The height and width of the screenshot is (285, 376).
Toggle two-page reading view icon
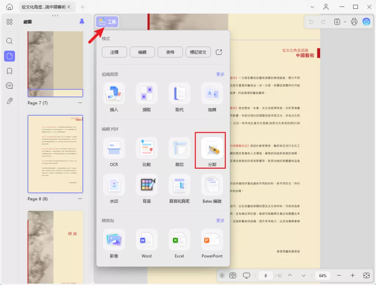(232, 275)
